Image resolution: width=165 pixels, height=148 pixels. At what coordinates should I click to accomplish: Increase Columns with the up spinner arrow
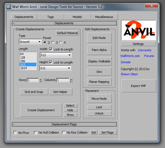pos(71,79)
